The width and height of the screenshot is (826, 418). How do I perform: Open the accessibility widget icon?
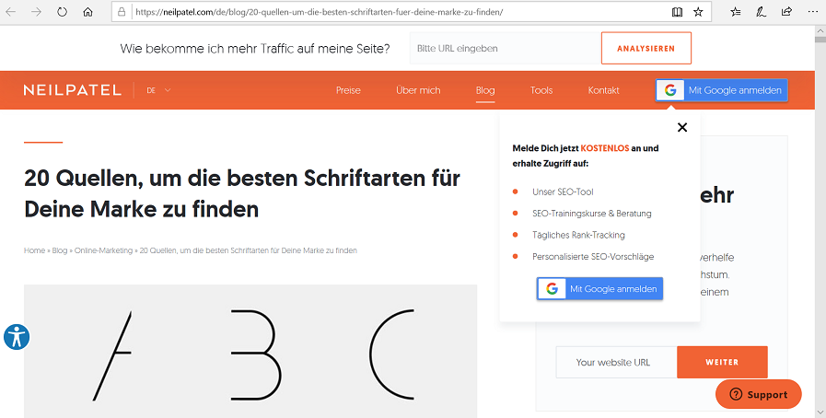(17, 337)
